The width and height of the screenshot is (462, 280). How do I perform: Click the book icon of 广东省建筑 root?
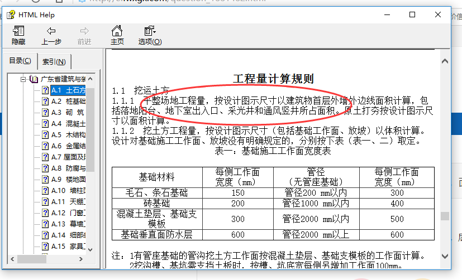click(34, 79)
